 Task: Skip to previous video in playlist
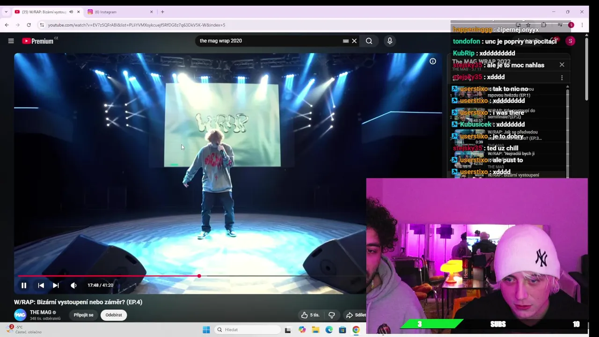tap(41, 285)
